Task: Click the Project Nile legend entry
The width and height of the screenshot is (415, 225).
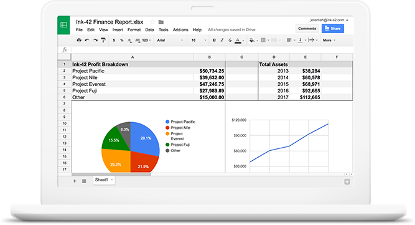Action: pos(178,128)
